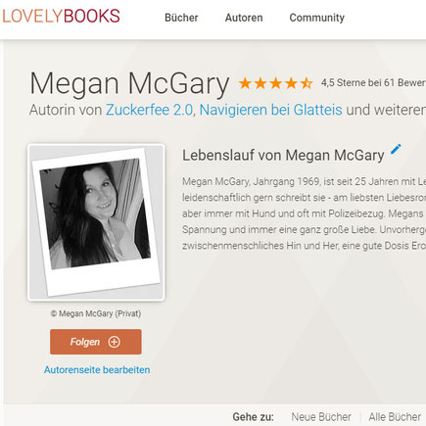Screen dimensions: 426x426
Task: Click the Folgen button
Action: coord(96,342)
